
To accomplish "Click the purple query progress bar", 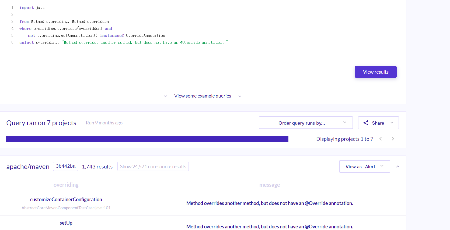I will (x=147, y=139).
